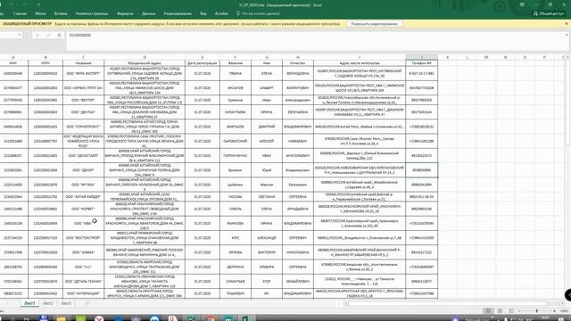Expand the formula bar with its arrow
571x321 pixels.
click(567, 35)
